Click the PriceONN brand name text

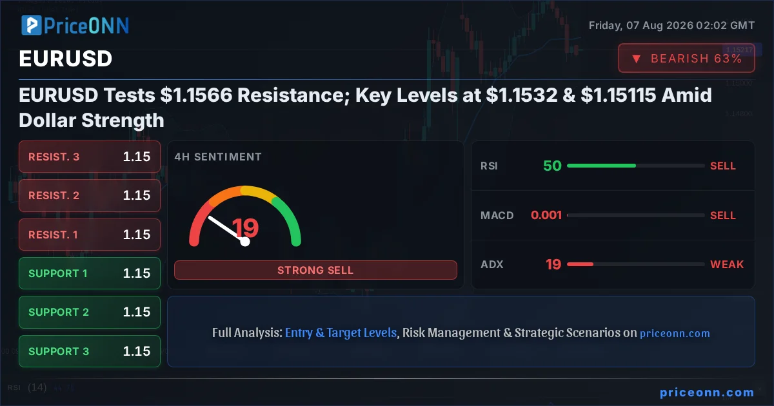coord(86,26)
